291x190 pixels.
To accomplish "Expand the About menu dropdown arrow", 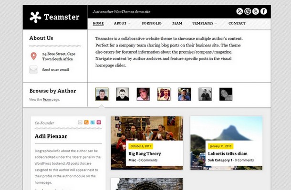I will click(129, 23).
